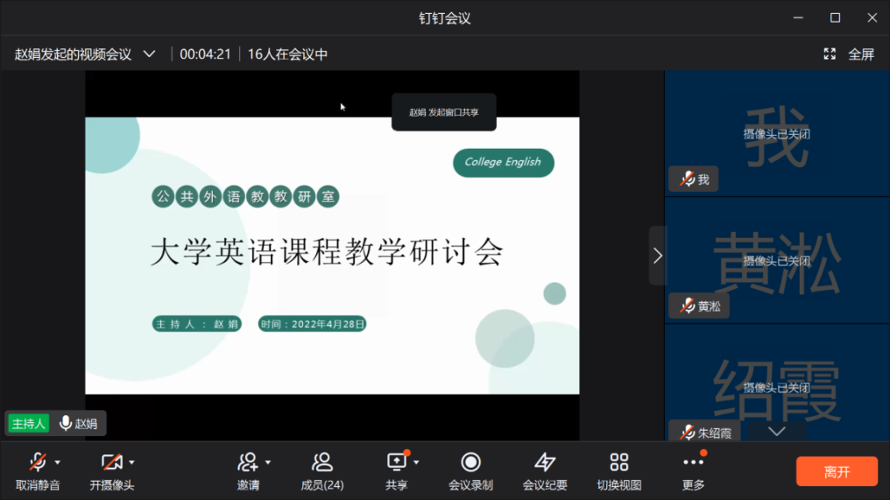This screenshot has height=500, width=890.
Task: Toggle microphone with unmute (取消静音) button
Action: tap(37, 461)
